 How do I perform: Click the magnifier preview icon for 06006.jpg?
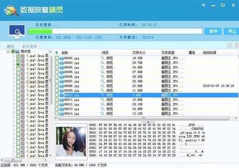coord(103,76)
